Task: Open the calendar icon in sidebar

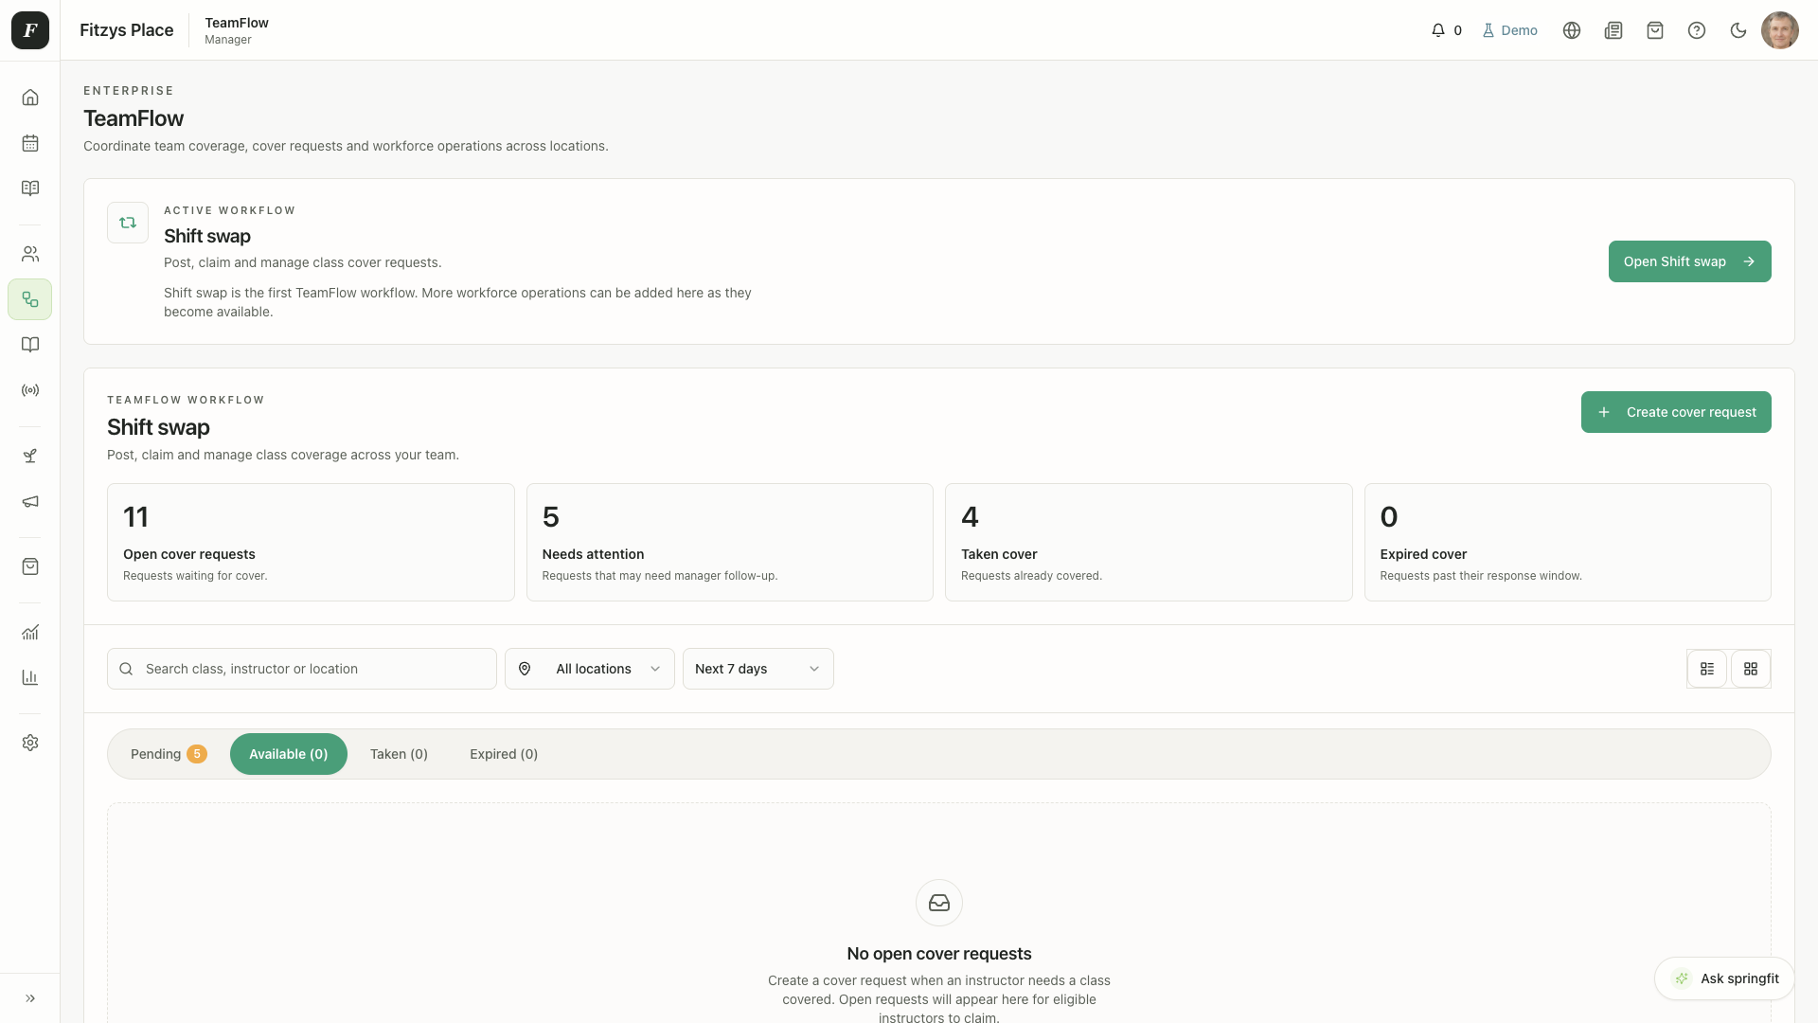Action: (x=30, y=143)
